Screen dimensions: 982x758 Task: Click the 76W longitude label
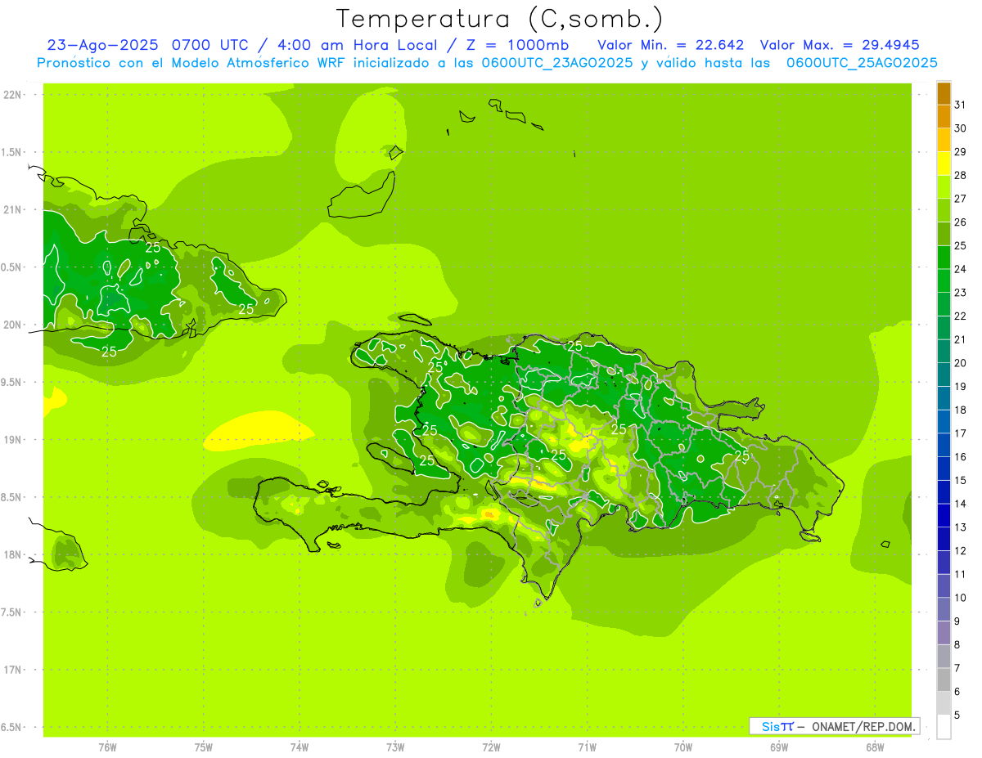(107, 747)
